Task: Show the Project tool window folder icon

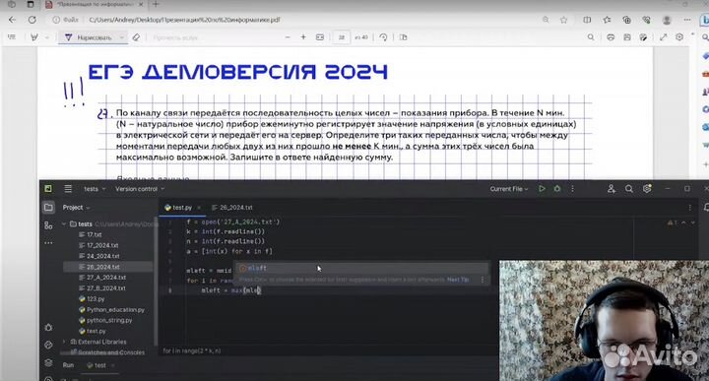Action: pos(48,208)
